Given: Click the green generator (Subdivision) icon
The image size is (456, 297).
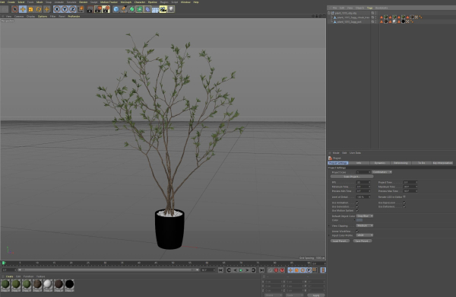Looking at the screenshot, I should click(x=131, y=9).
